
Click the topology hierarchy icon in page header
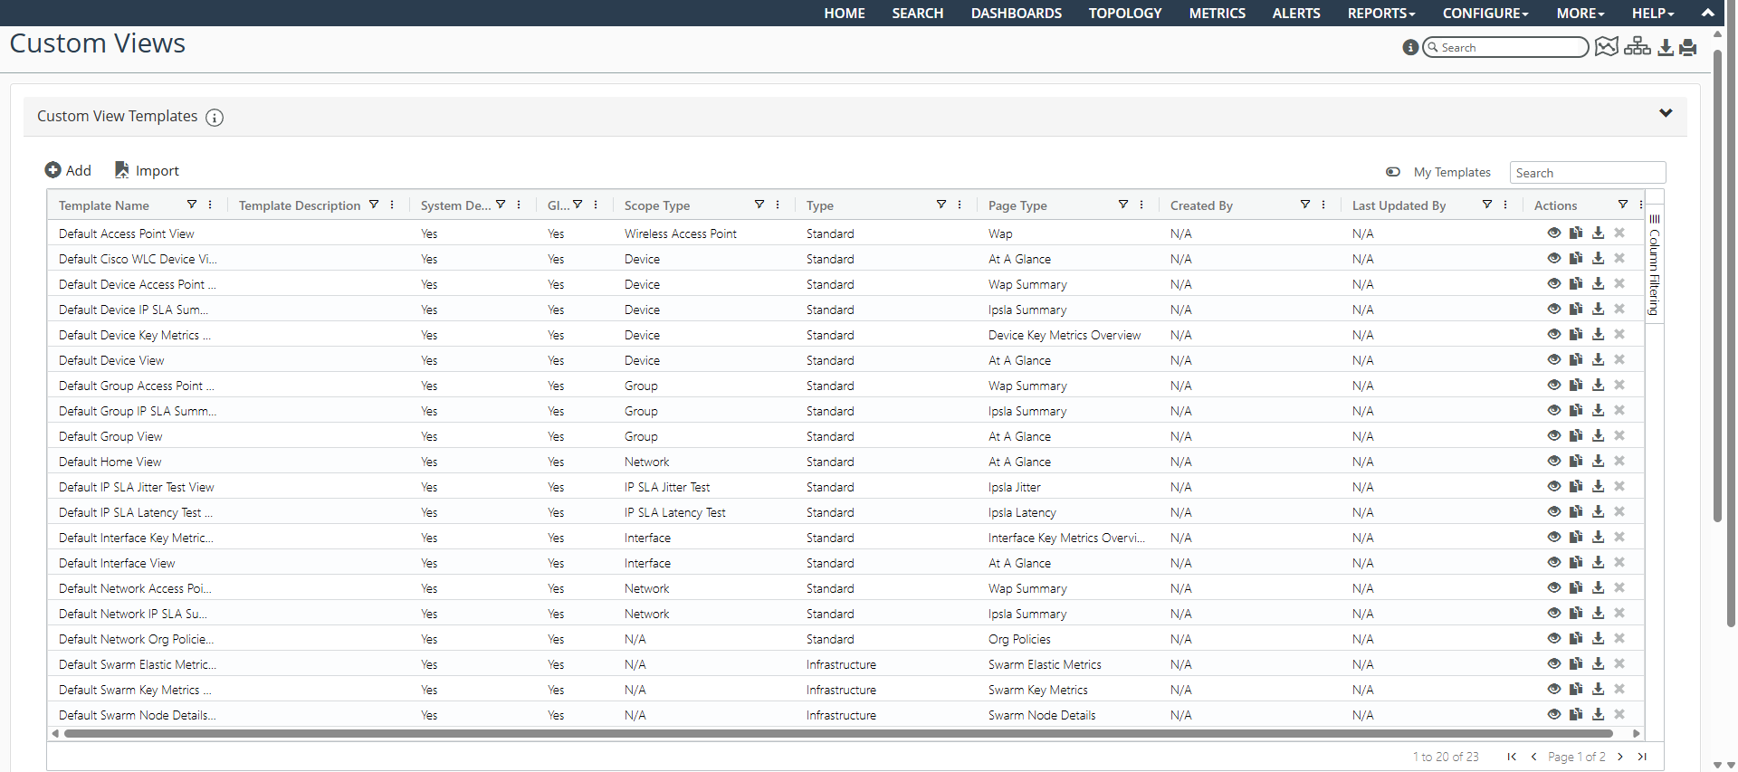pyautogui.click(x=1637, y=47)
